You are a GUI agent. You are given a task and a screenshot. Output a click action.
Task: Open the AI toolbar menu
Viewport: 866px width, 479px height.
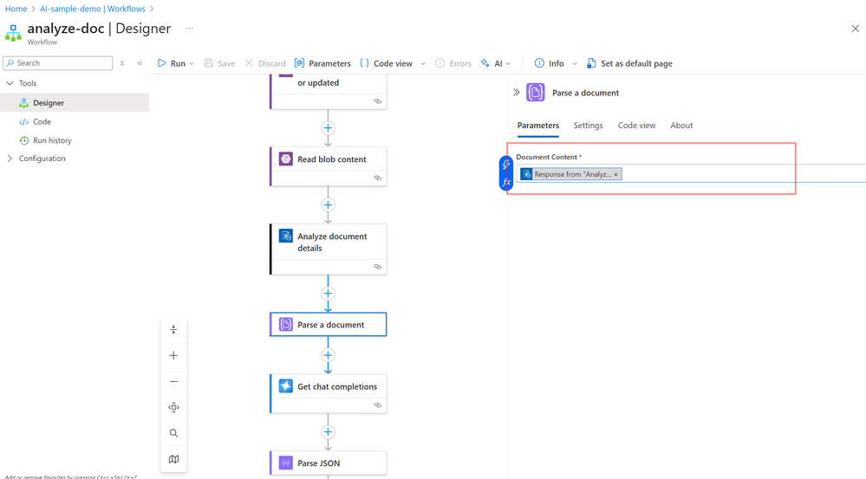[495, 63]
